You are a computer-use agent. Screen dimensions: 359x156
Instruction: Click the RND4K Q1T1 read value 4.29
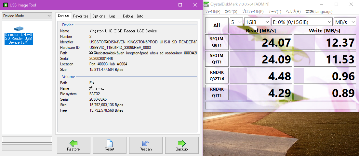tap(261, 93)
